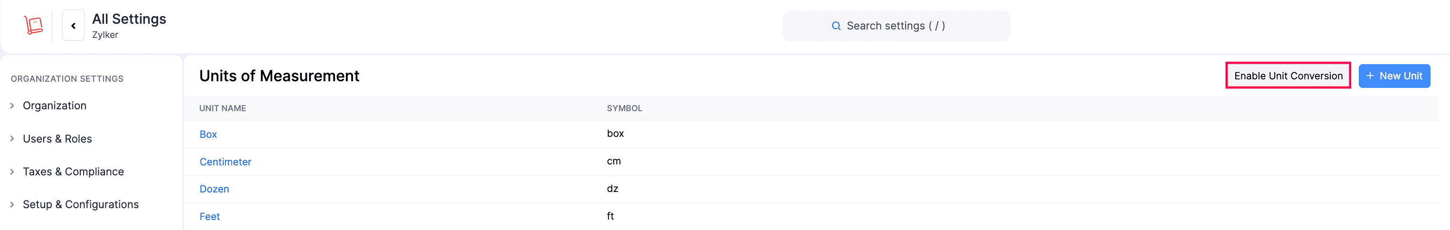The height and width of the screenshot is (230, 1450).
Task: Select Taxes & Compliance in sidebar
Action: click(x=73, y=172)
